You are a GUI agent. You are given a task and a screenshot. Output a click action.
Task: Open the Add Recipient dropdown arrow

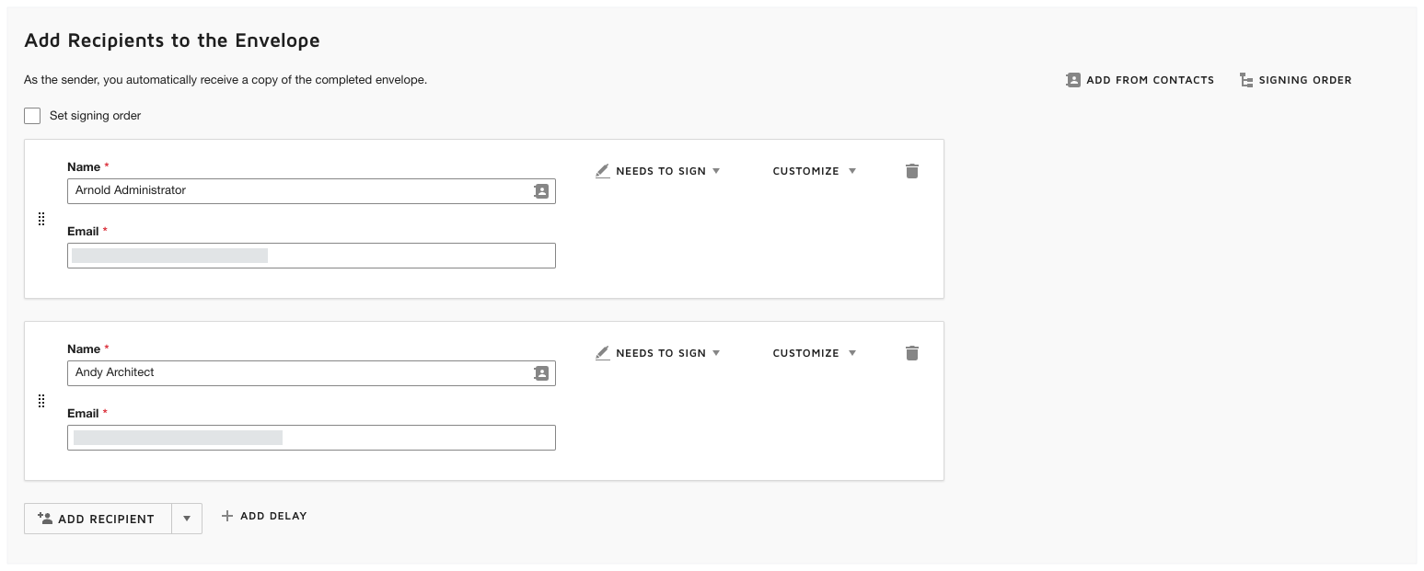tap(186, 518)
